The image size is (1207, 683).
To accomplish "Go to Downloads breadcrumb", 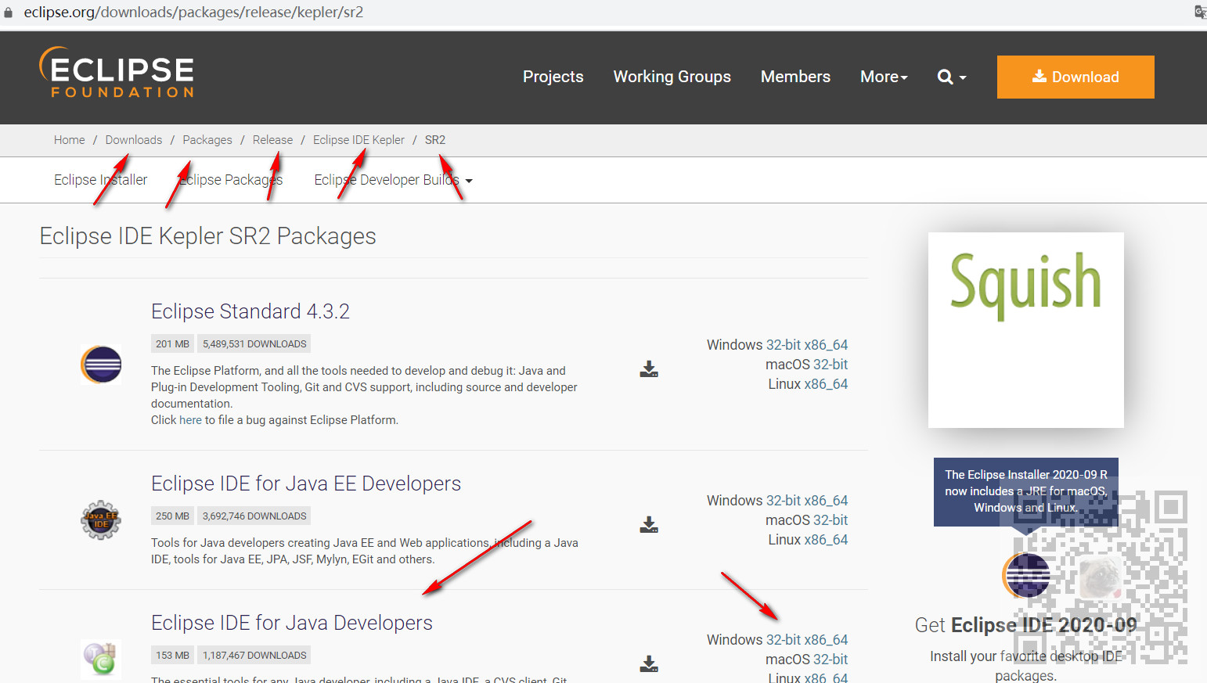I will (x=134, y=140).
